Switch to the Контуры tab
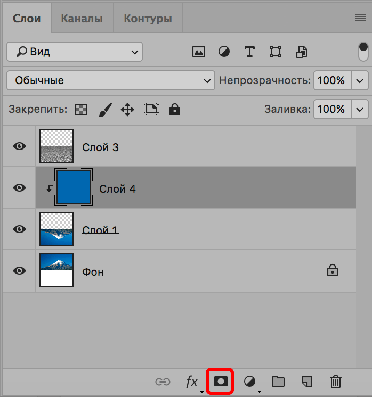This screenshot has height=397, width=372. click(x=148, y=19)
